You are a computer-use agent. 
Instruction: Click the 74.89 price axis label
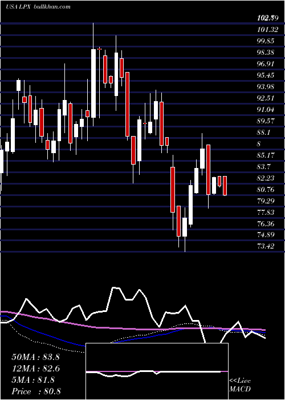pos(266,235)
